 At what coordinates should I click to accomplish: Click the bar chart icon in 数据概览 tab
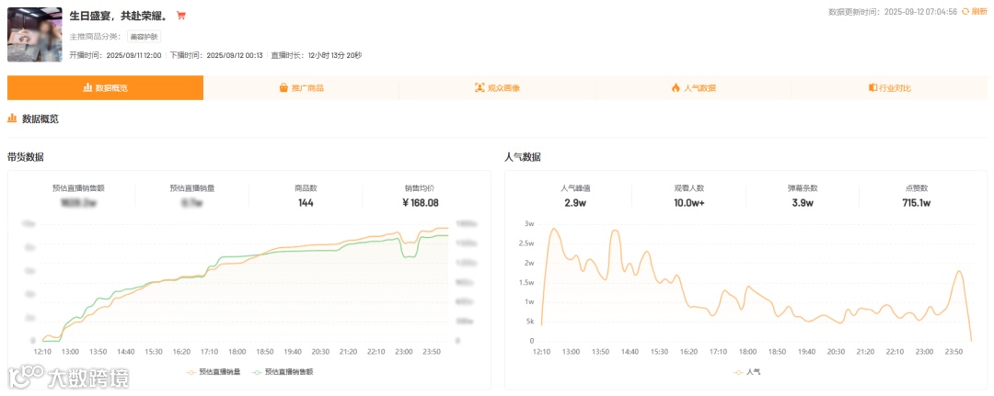[87, 88]
